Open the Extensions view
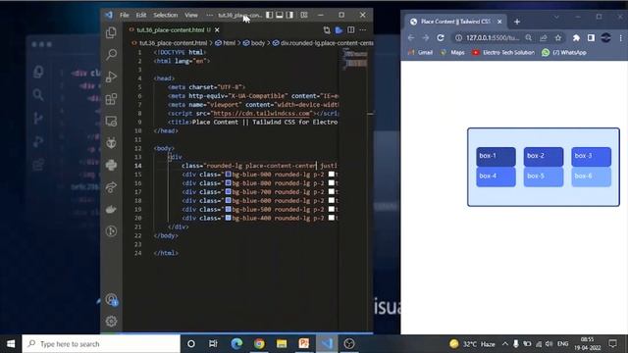Viewport: 628px width, 353px height. click(111, 99)
